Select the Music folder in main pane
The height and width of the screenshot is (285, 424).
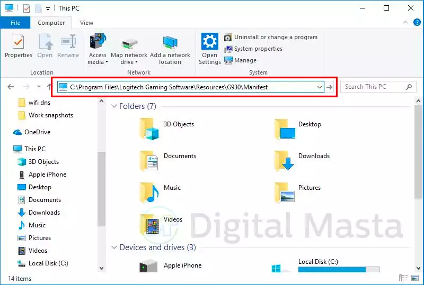pos(160,192)
